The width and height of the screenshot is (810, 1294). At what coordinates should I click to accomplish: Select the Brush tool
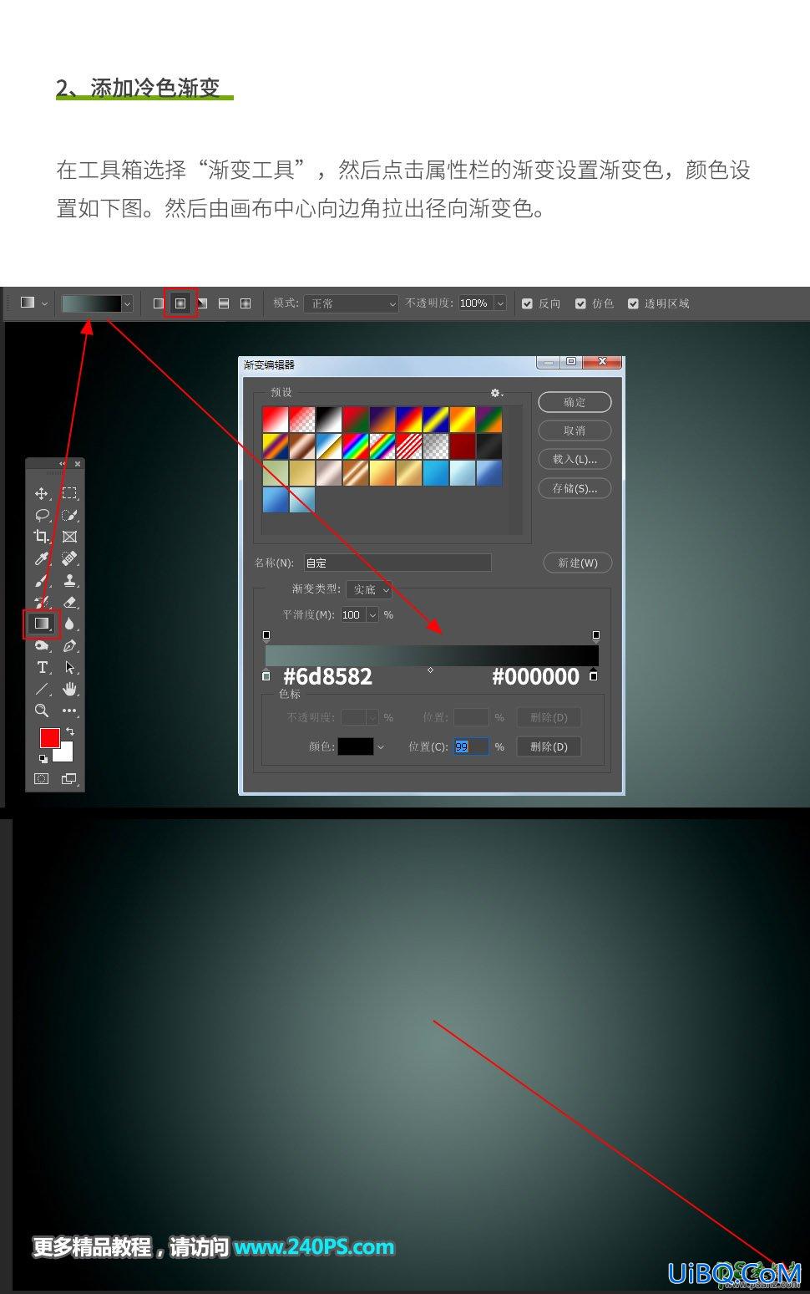click(x=42, y=580)
